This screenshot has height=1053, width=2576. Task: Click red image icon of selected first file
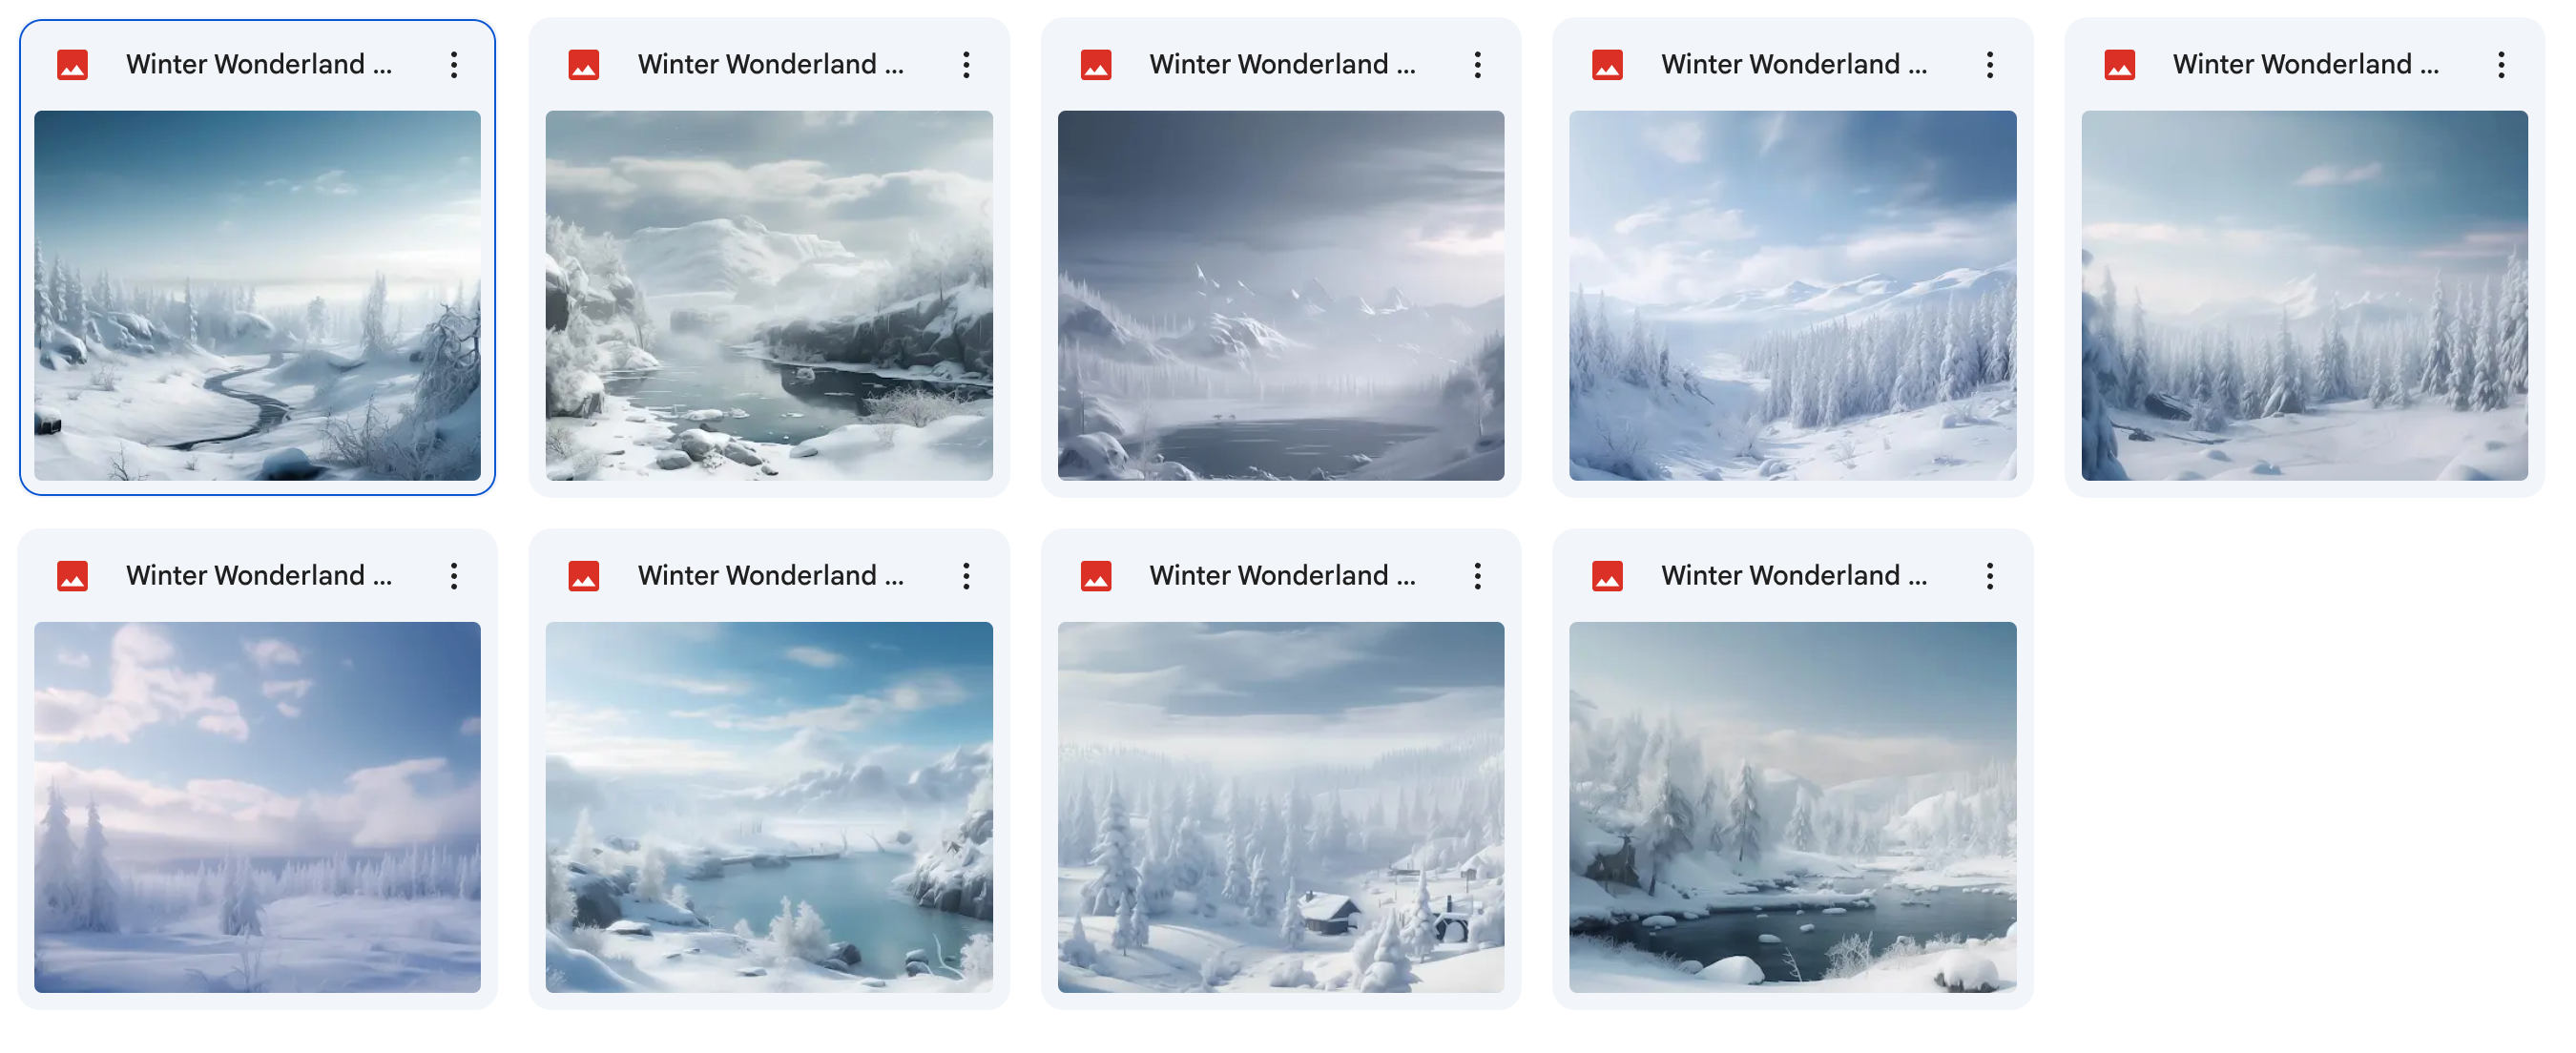pyautogui.click(x=72, y=65)
